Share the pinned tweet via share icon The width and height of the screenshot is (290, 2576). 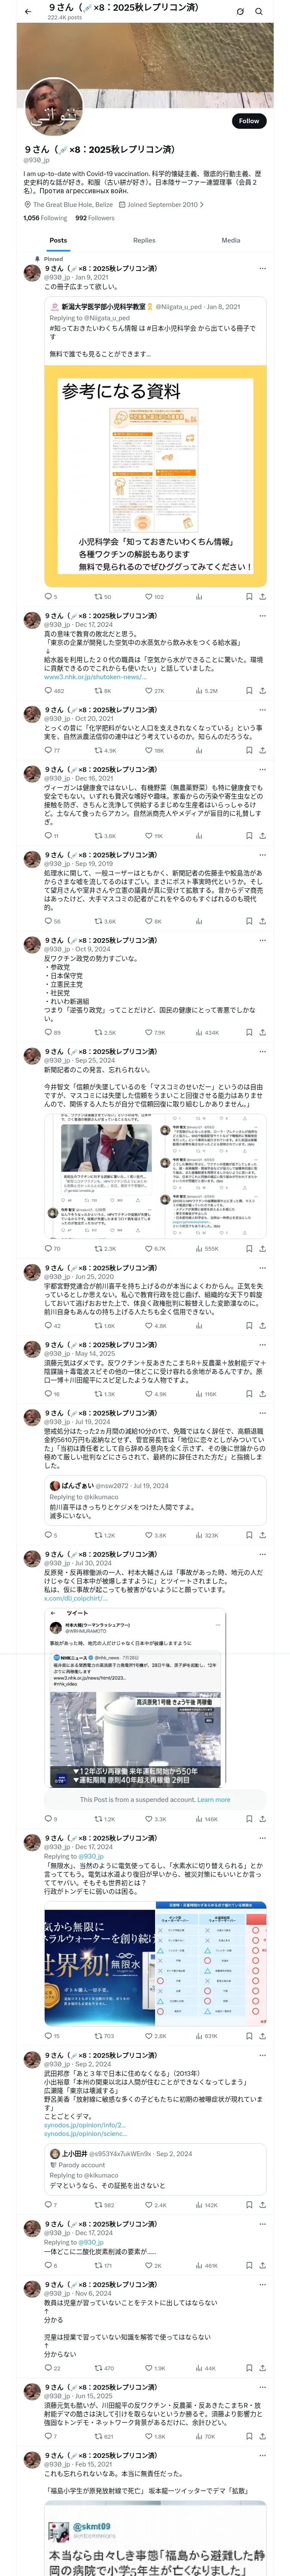click(x=262, y=597)
